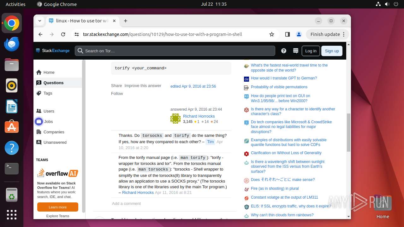The height and width of the screenshot is (227, 404).
Task: Open Probability of visible permutations question
Action: pyautogui.click(x=279, y=87)
